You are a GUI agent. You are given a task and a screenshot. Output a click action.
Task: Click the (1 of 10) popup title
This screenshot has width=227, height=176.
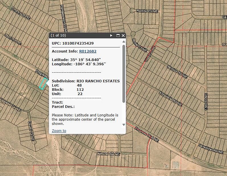[x=58, y=35]
